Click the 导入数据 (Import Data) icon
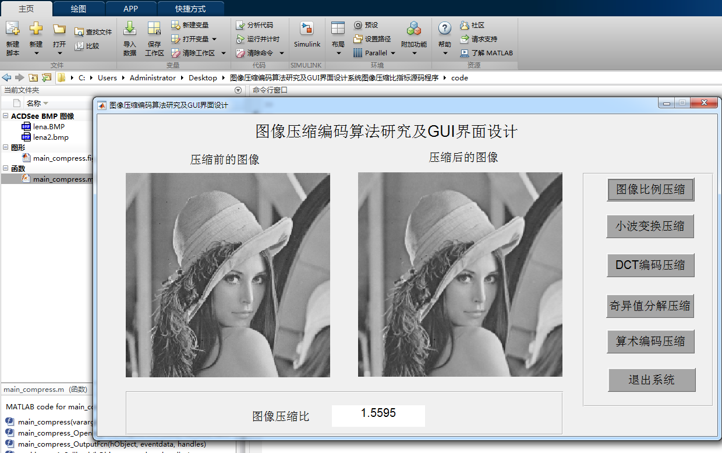 [x=130, y=28]
